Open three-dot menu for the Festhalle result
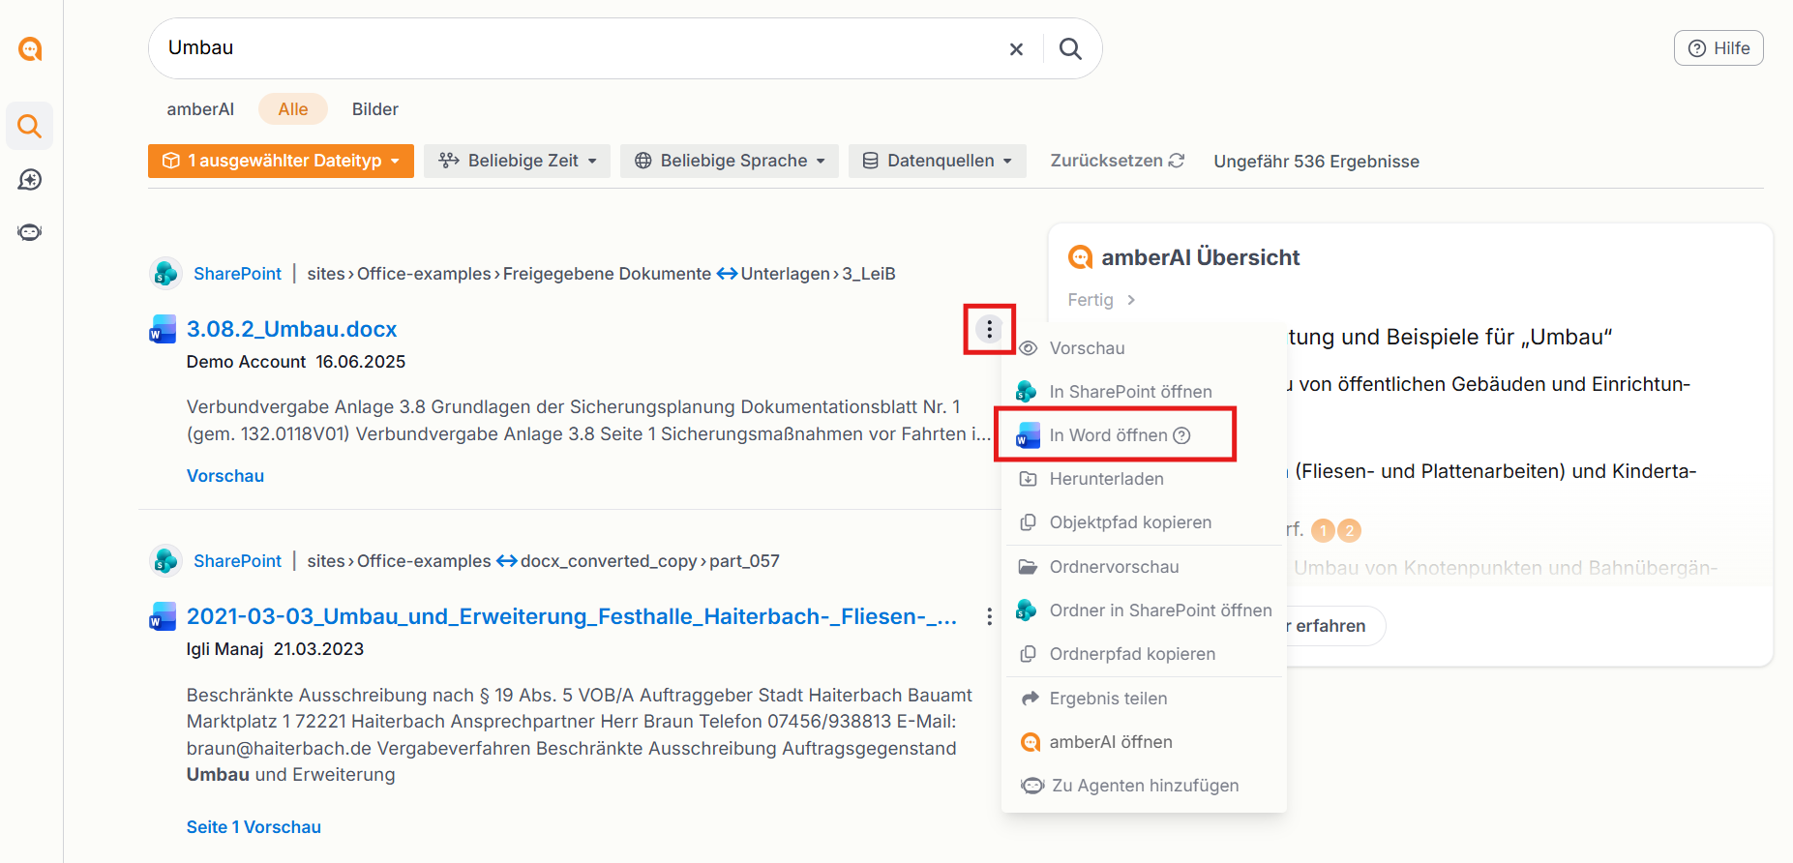The width and height of the screenshot is (1793, 863). pyautogui.click(x=989, y=616)
